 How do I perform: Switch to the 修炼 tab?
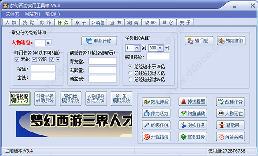(x=46, y=22)
